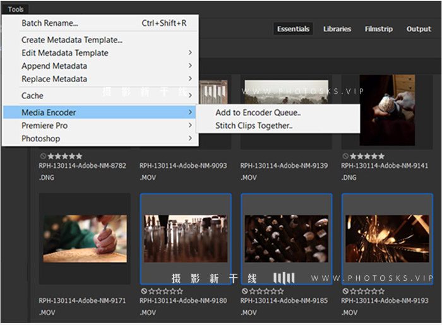Select the NM-9141 sculpture thumbnail

387,110
